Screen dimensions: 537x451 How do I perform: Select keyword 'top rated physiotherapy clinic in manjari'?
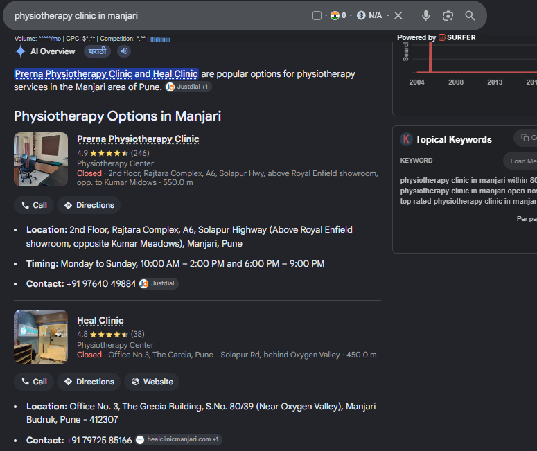(x=468, y=201)
